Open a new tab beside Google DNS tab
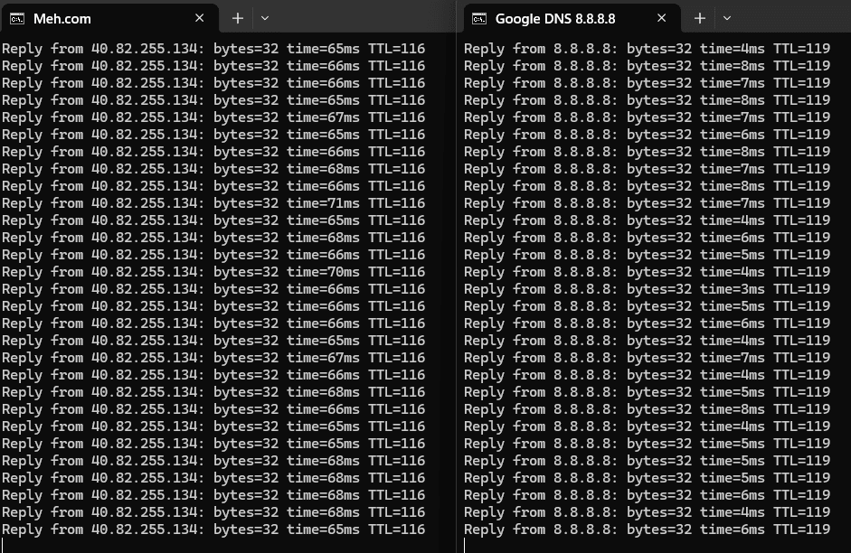 700,18
